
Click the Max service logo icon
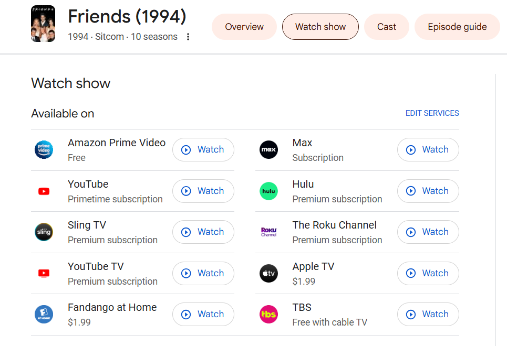click(x=268, y=150)
